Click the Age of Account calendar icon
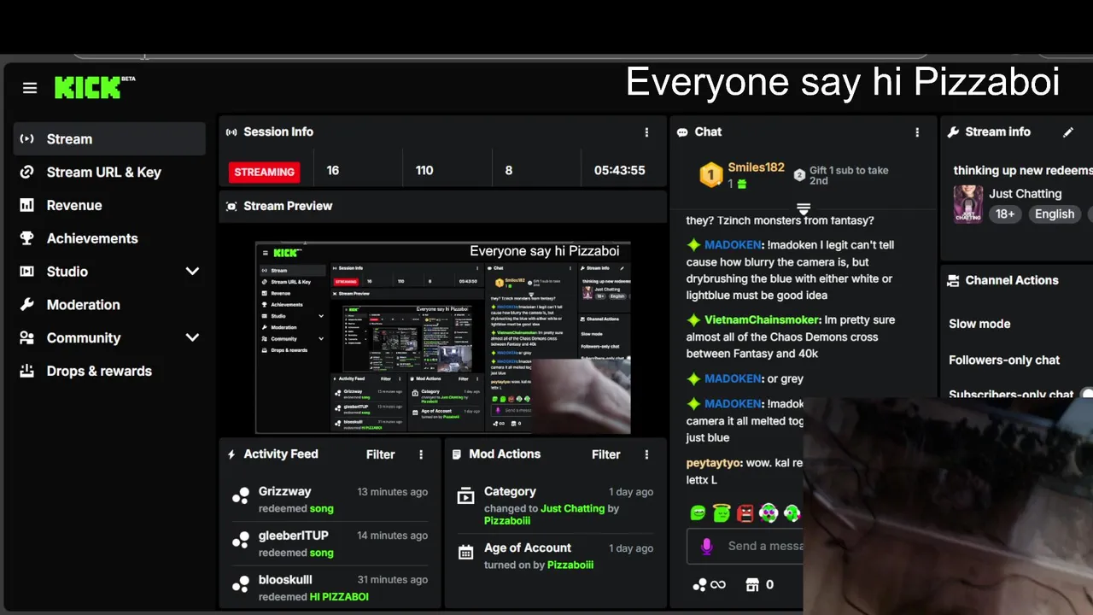This screenshot has width=1093, height=615. pos(465,553)
